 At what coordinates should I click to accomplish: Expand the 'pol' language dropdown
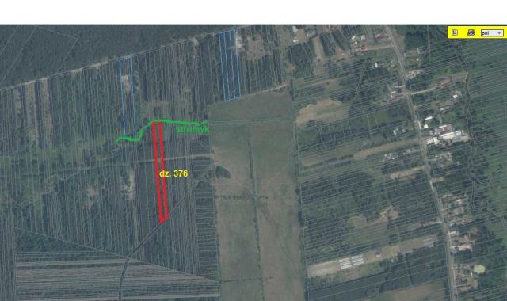click(492, 33)
